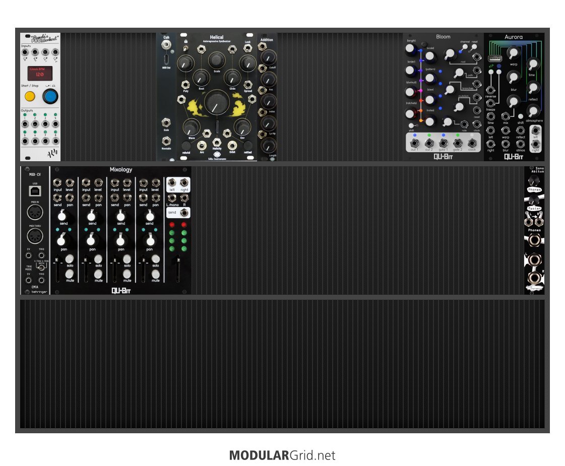Toggle solo on Mixology's second channel

click(x=98, y=258)
